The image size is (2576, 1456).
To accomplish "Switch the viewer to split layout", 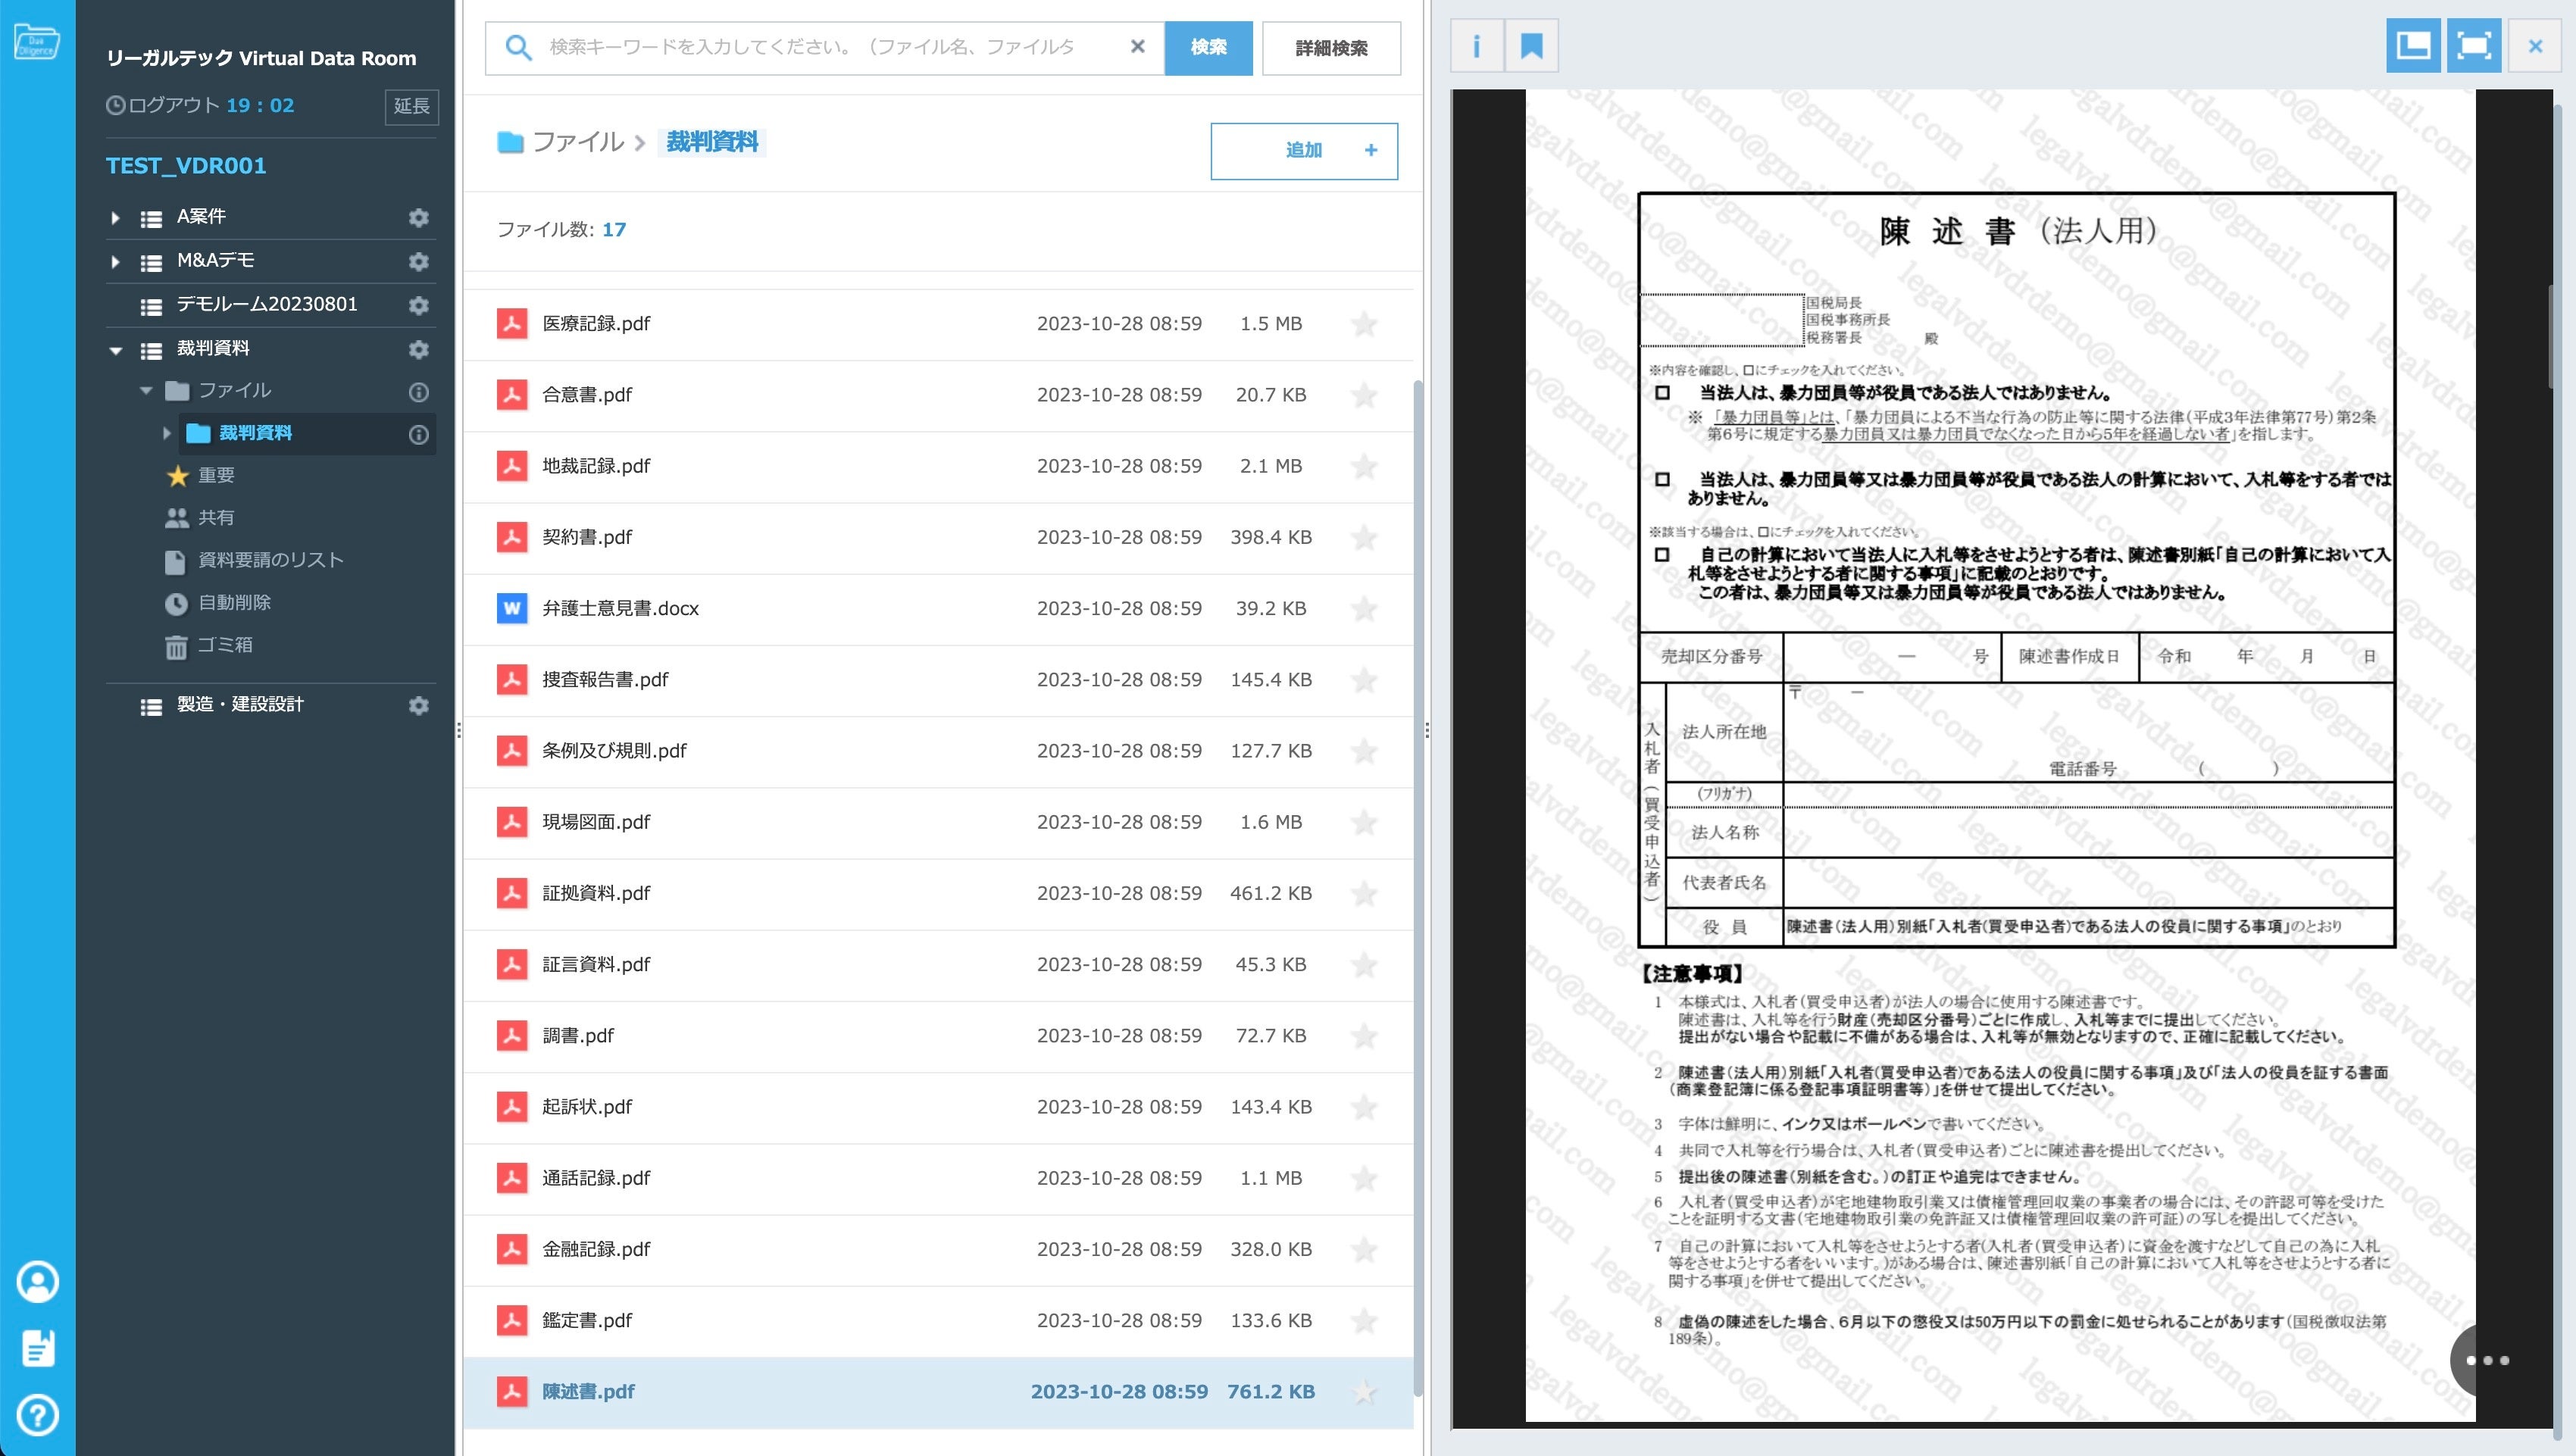I will 2412,46.
